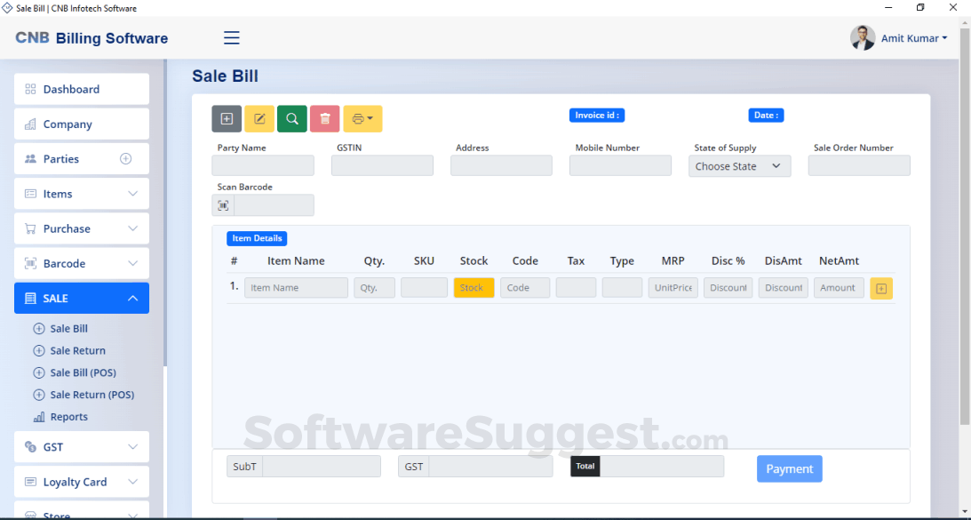The image size is (971, 520).
Task: Click the Parties people icon
Action: coord(30,158)
